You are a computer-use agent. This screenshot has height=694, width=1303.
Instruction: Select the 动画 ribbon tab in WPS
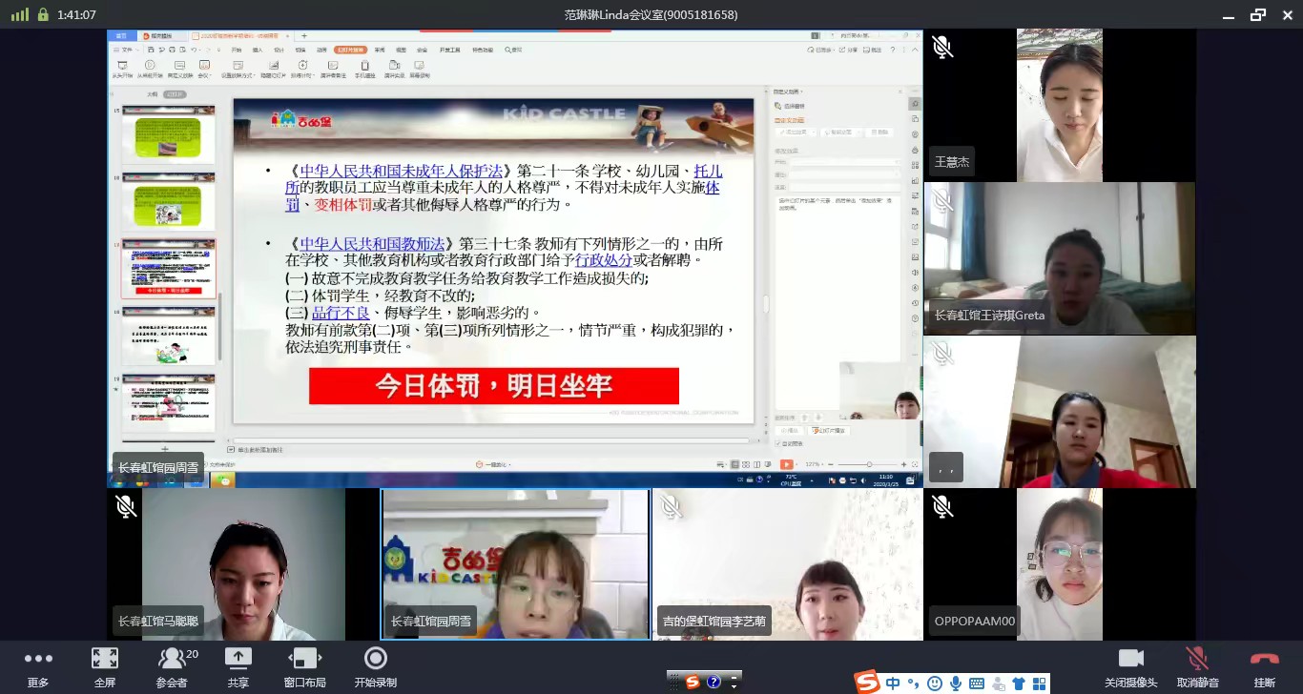click(321, 50)
